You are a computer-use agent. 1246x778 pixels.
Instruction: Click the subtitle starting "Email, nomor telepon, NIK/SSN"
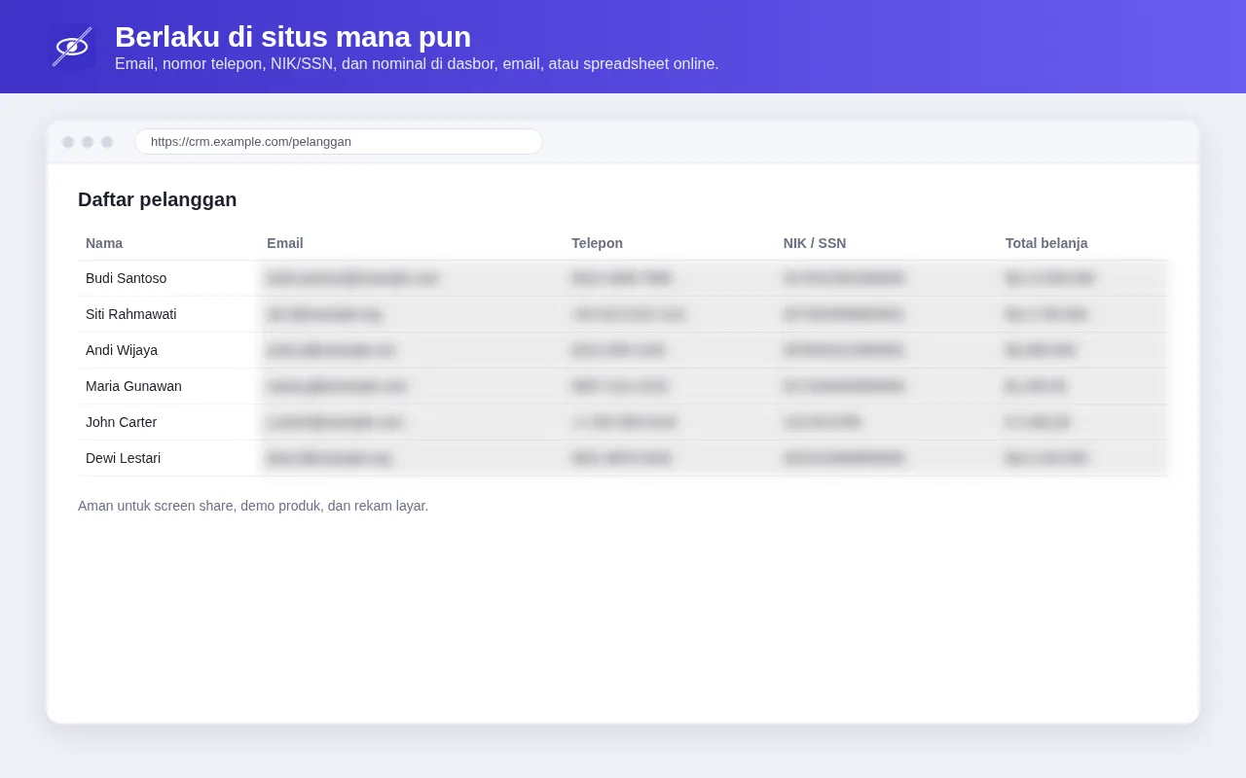[x=417, y=64]
